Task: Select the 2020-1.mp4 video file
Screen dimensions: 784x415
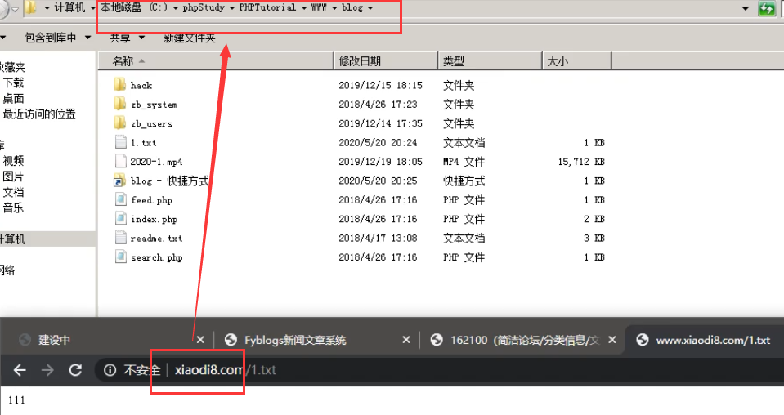Action: (x=155, y=162)
